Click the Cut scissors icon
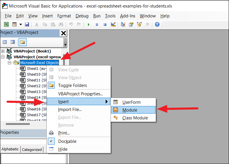This screenshot has width=229, height=164. click(x=36, y=24)
